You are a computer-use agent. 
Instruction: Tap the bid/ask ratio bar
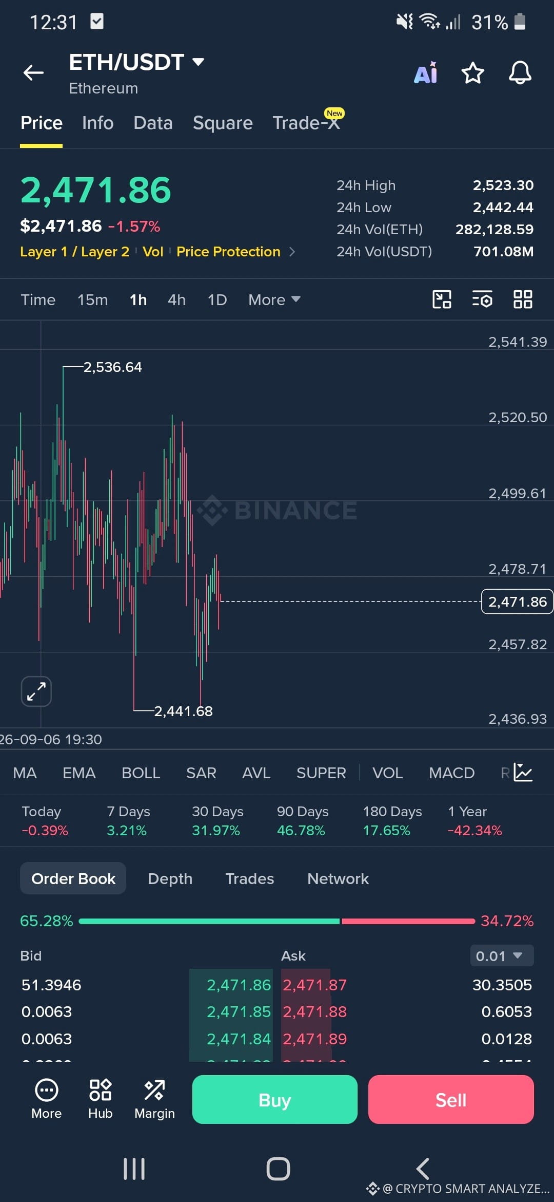(x=277, y=921)
